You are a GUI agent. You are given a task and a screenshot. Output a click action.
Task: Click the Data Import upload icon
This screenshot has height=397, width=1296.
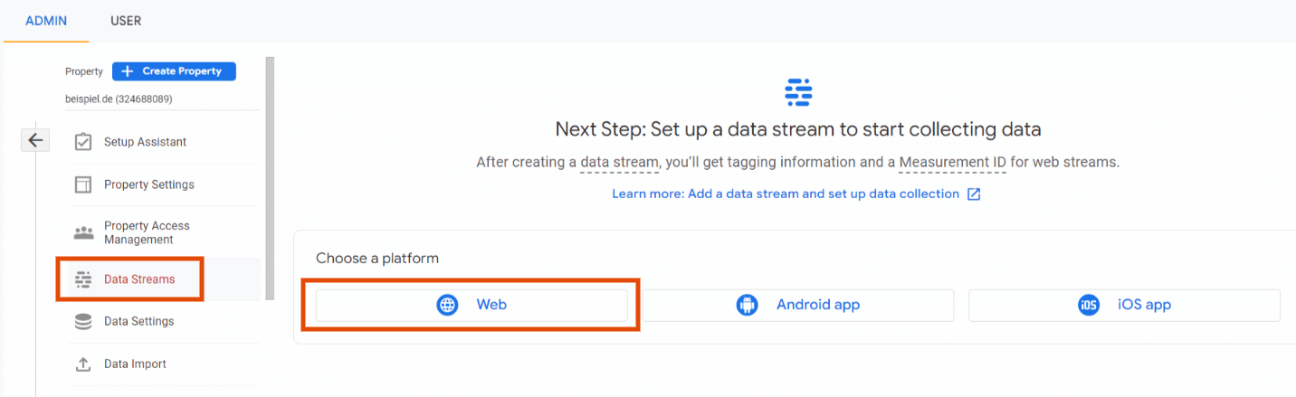[83, 364]
